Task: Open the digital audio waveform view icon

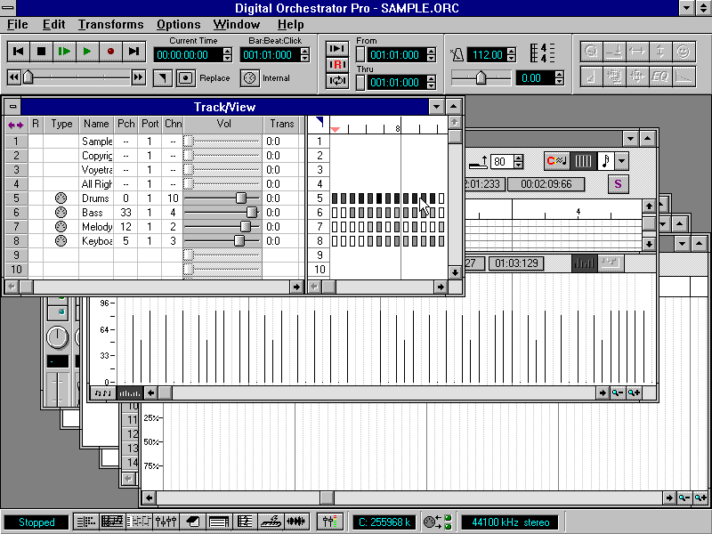Action: (296, 522)
